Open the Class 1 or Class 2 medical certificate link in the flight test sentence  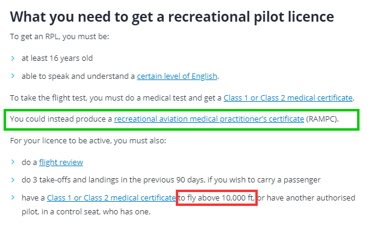[x=288, y=98]
